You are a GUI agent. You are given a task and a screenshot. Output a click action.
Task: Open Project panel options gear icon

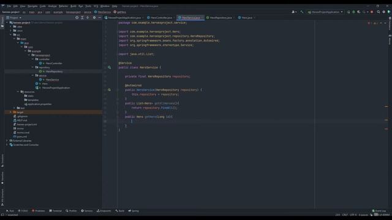94,18
